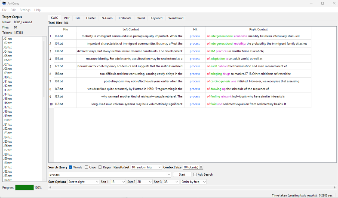Image resolution: width=338 pixels, height=198 pixels.
Task: Enable the Regex checkbox
Action: tap(100, 167)
